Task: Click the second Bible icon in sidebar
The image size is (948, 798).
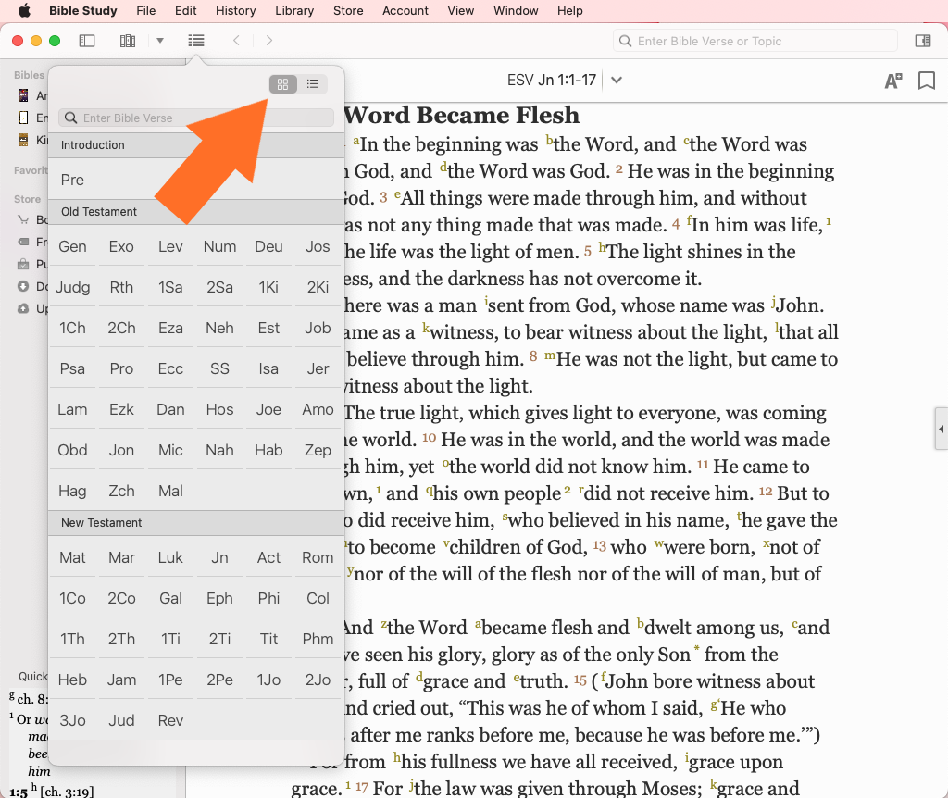Action: (23, 118)
